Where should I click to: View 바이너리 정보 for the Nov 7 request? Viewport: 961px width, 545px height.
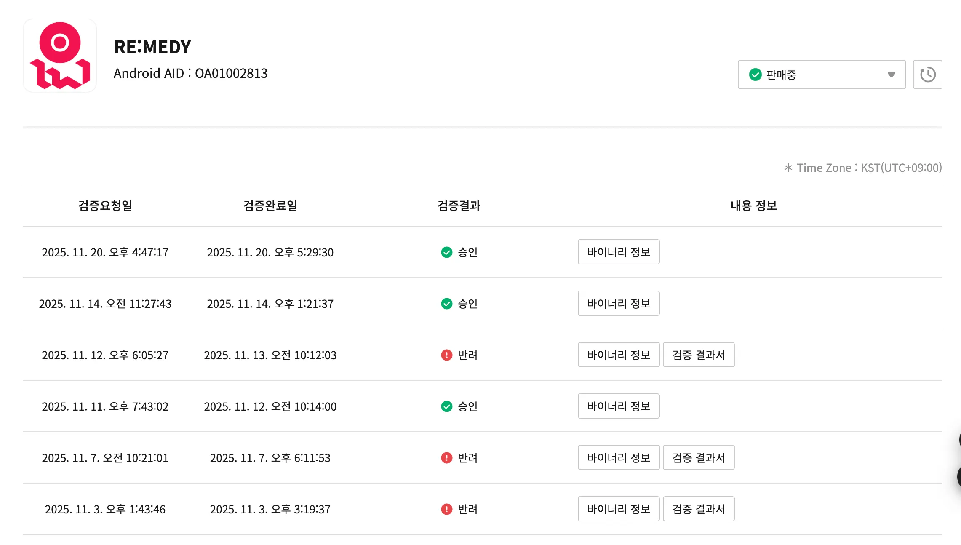click(618, 457)
